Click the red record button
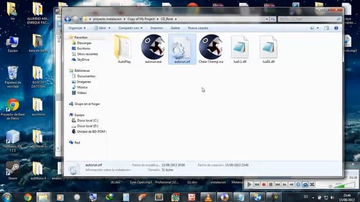The image size is (360, 202). [264, 185]
